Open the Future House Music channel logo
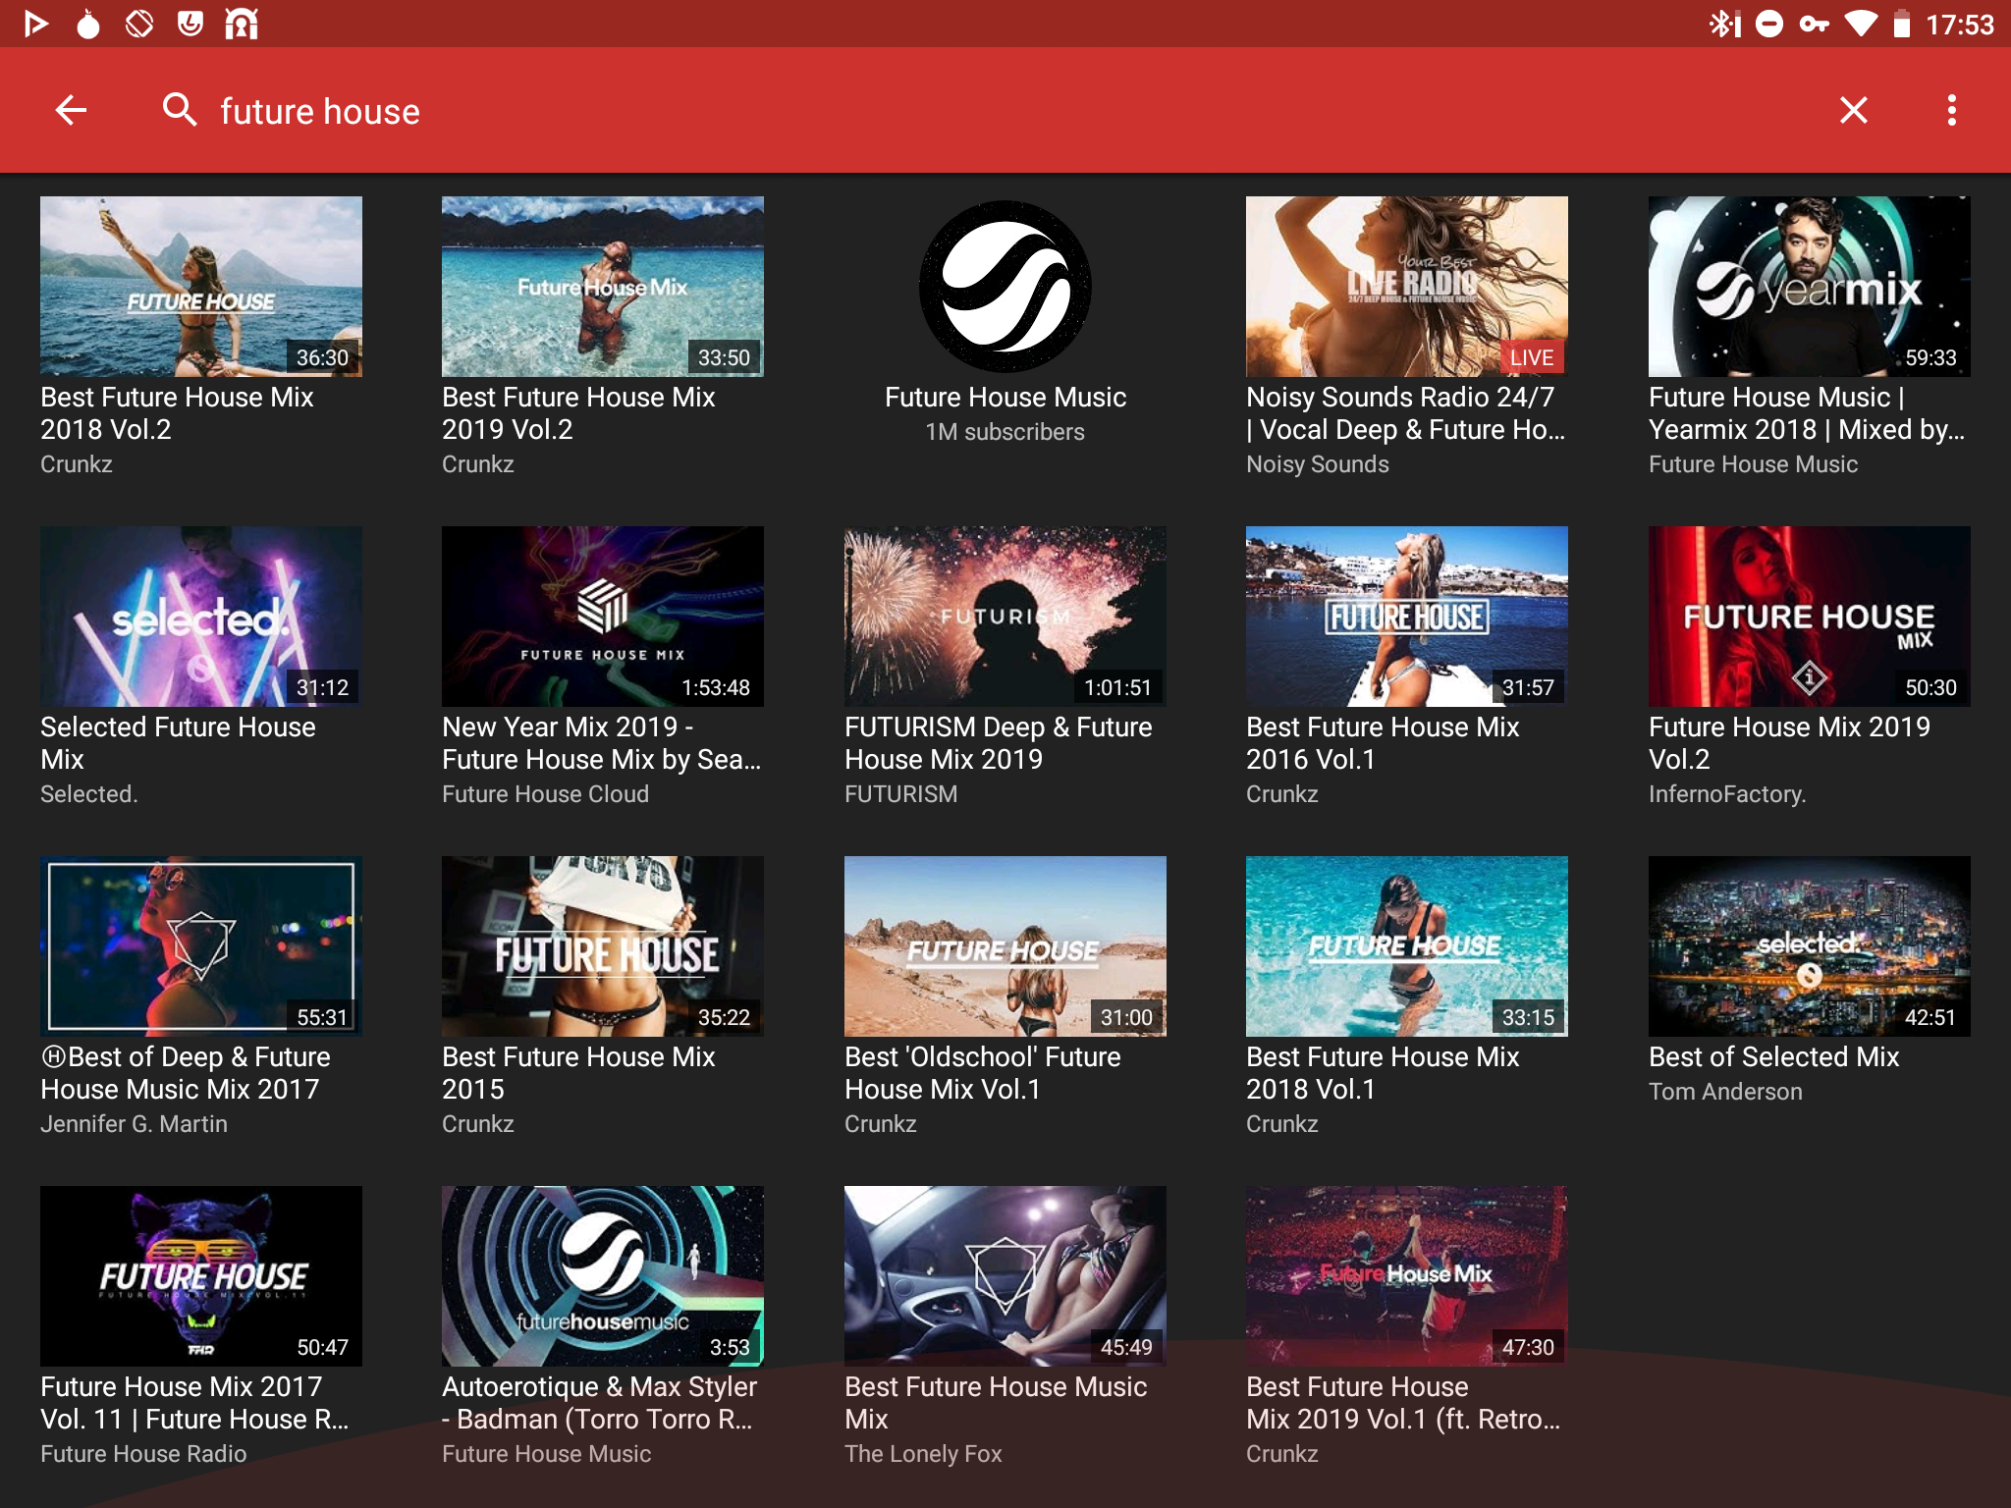Viewport: 2011px width, 1508px height. 1005,287
